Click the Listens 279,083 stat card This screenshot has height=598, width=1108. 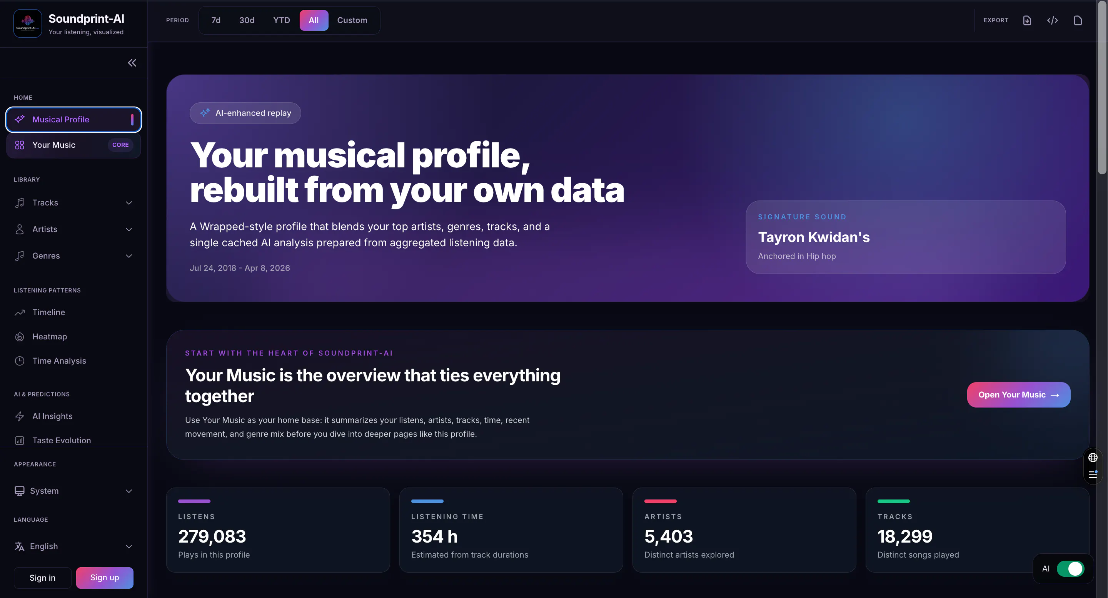tap(278, 530)
